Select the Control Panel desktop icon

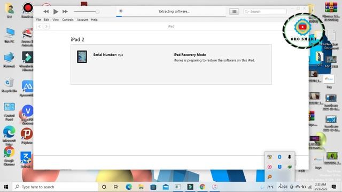[x=9, y=111]
